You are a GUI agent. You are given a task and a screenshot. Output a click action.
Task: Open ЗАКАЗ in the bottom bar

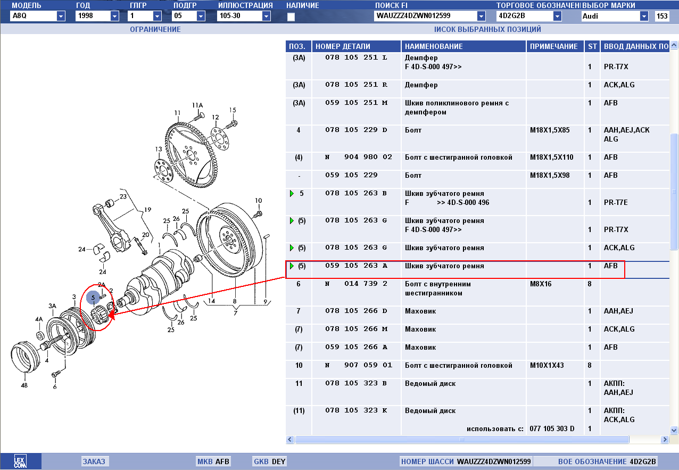94,461
